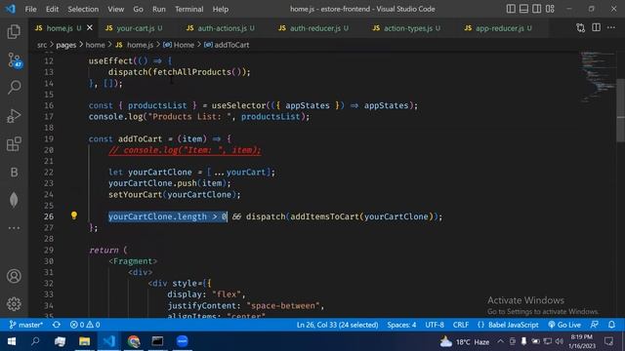Image resolution: width=625 pixels, height=351 pixels.
Task: Open the Accounts icon
Action: (x=14, y=276)
